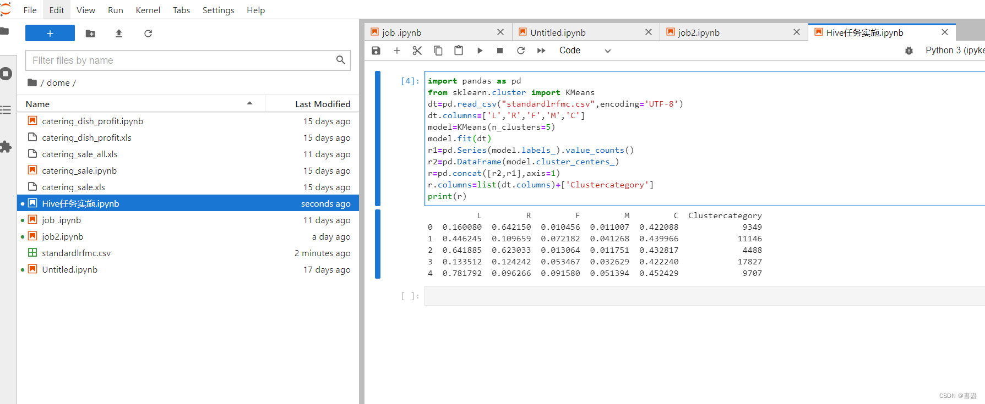Open the File menu
This screenshot has width=985, height=404.
coord(30,10)
